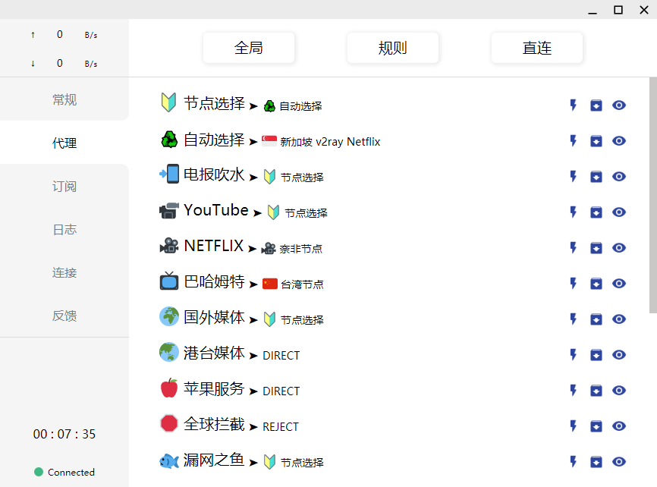The image size is (657, 487).
Task: Run latency test for 漏网之鱼 group
Action: pyautogui.click(x=574, y=461)
